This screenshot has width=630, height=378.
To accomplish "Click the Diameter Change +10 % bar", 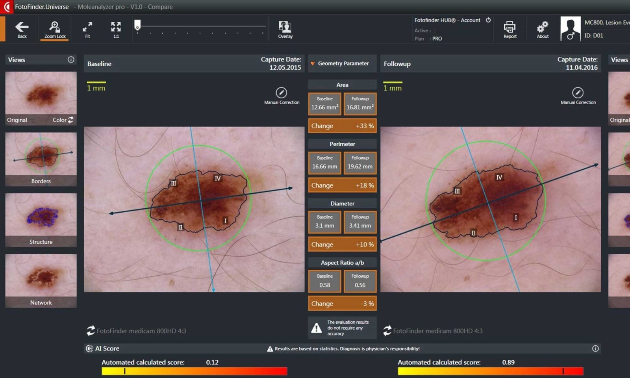I will (342, 245).
